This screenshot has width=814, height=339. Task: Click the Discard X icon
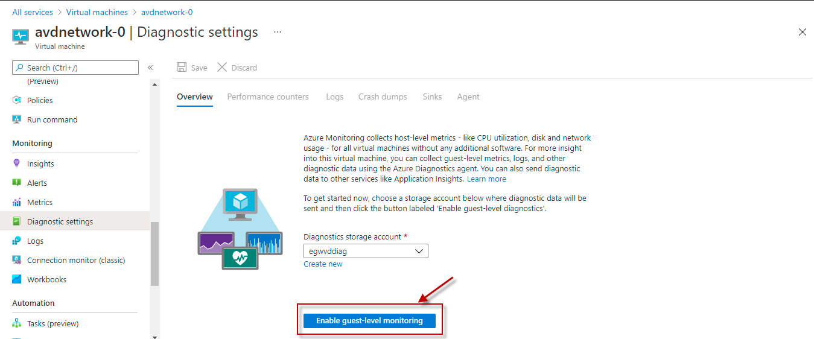click(x=222, y=68)
